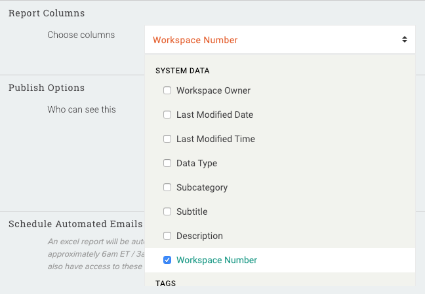Click the dropdown arrows on column selector

click(x=405, y=40)
